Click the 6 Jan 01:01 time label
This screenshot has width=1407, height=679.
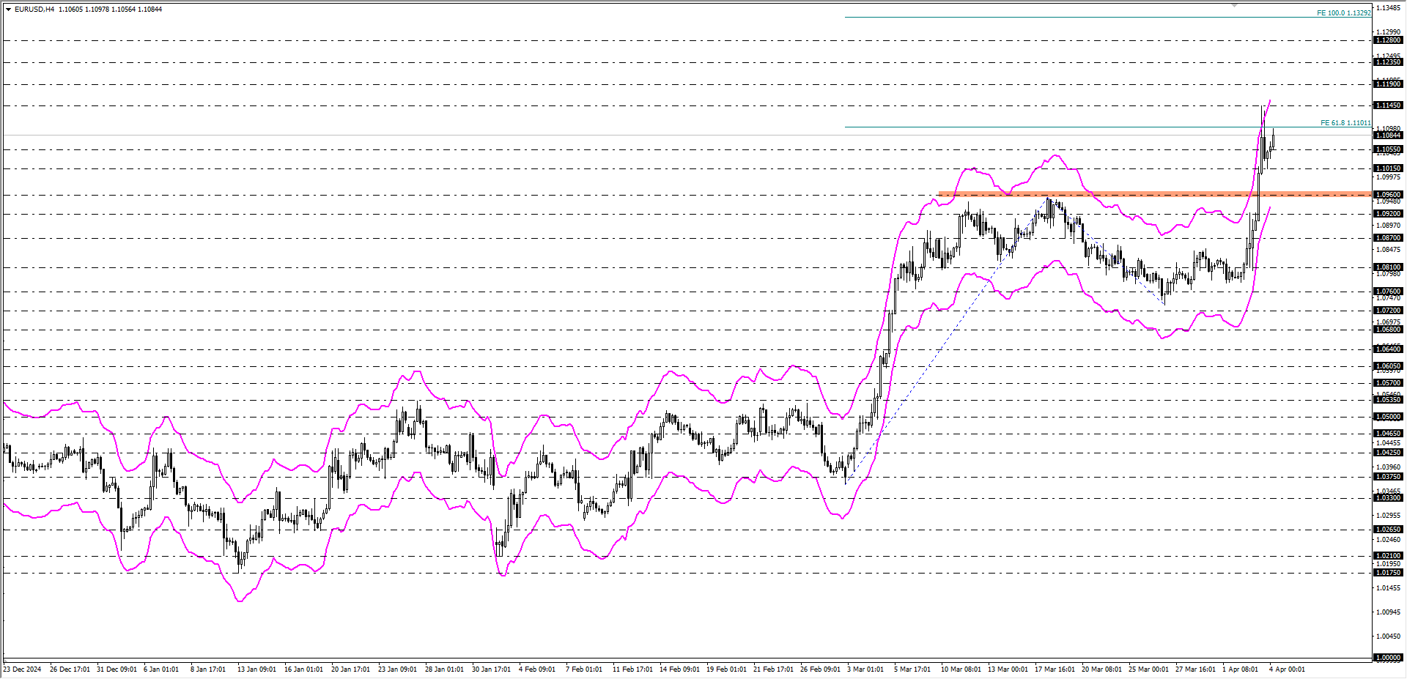point(161,669)
